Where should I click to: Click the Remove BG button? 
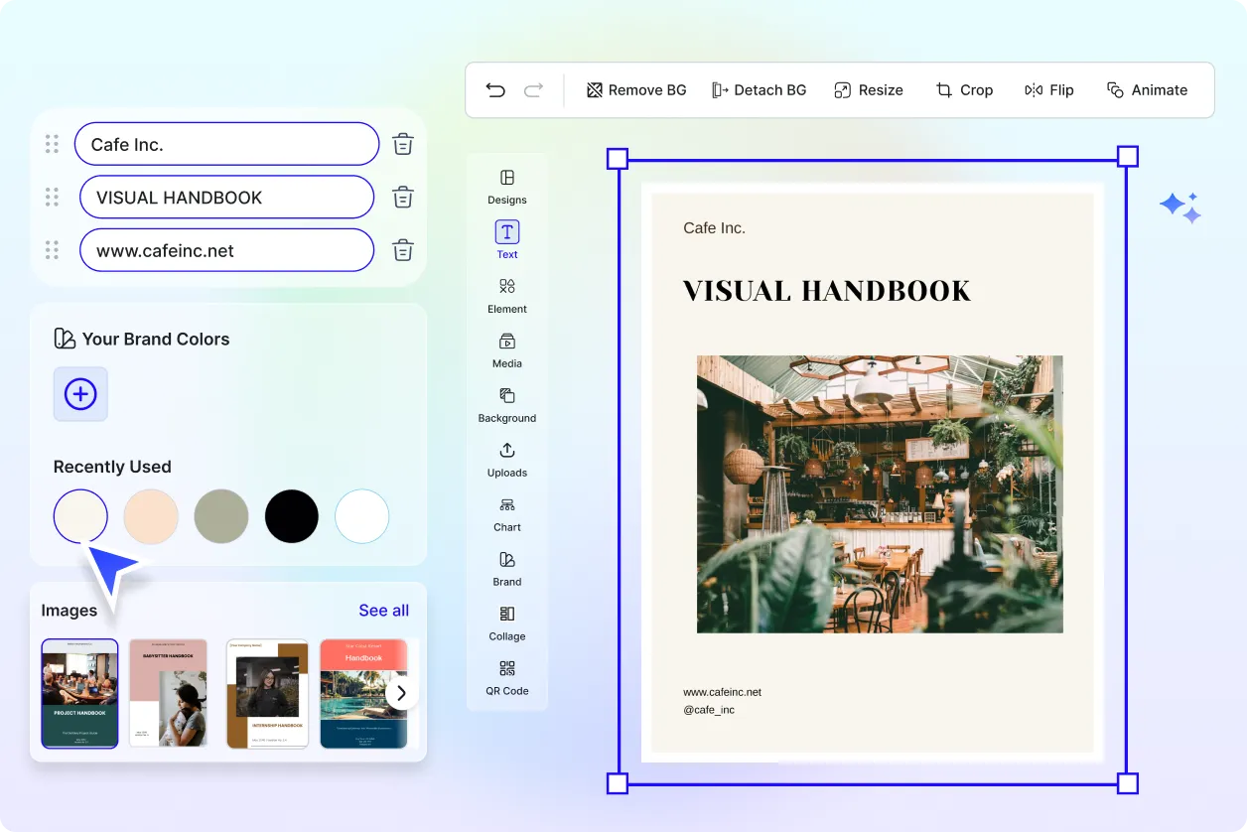tap(636, 90)
